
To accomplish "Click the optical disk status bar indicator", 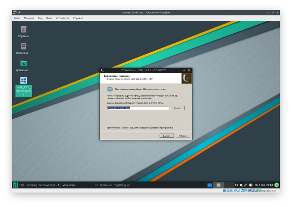I will point(228,191).
